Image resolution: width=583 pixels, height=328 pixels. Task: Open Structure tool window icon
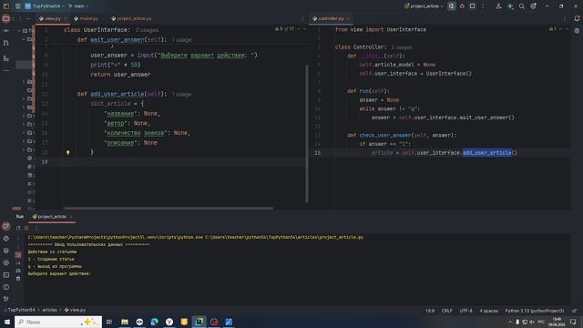tap(6, 58)
